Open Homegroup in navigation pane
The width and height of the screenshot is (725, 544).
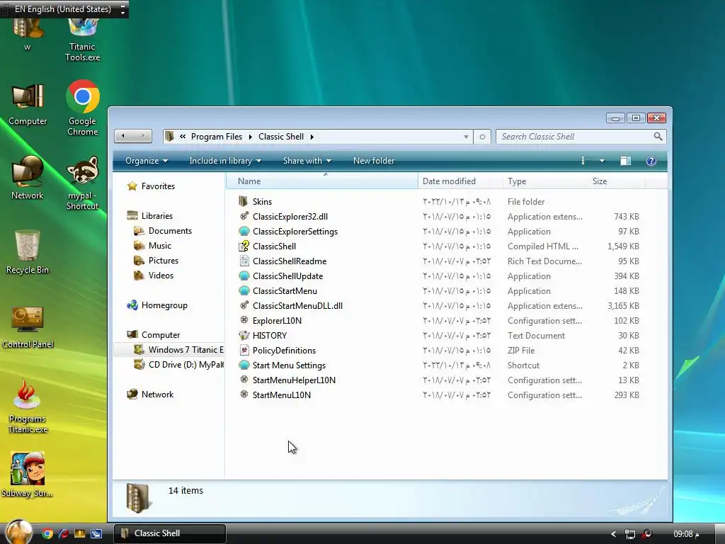click(164, 305)
